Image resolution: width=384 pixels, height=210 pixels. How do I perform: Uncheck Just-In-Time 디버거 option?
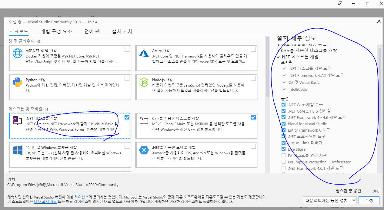[x=284, y=143]
